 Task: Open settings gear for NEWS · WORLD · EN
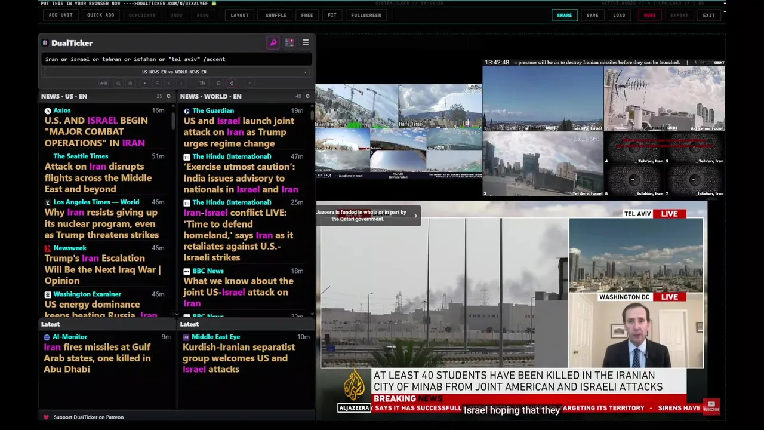(307, 96)
